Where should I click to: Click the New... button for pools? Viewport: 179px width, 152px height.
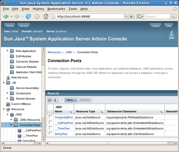(71, 100)
